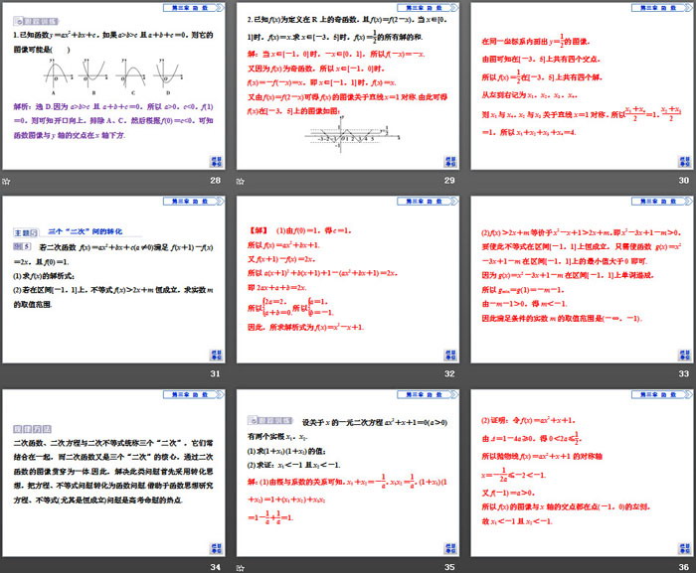Select slide 34 thumbnail with 规律方法 heading
696x573 pixels.
[113, 473]
